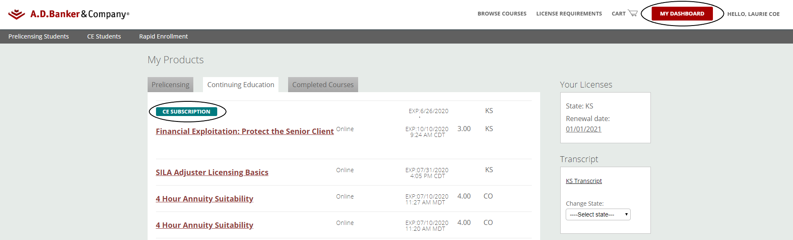Select Prelicensing Students in nav bar

(x=39, y=36)
